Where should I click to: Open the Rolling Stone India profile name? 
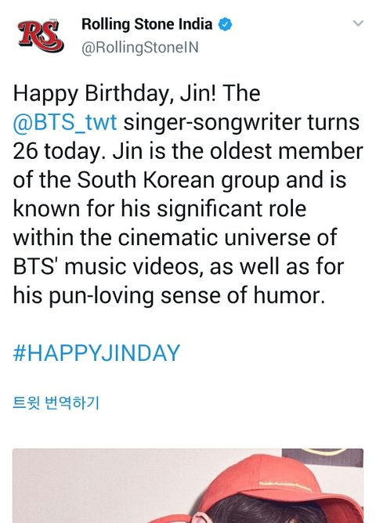146,24
